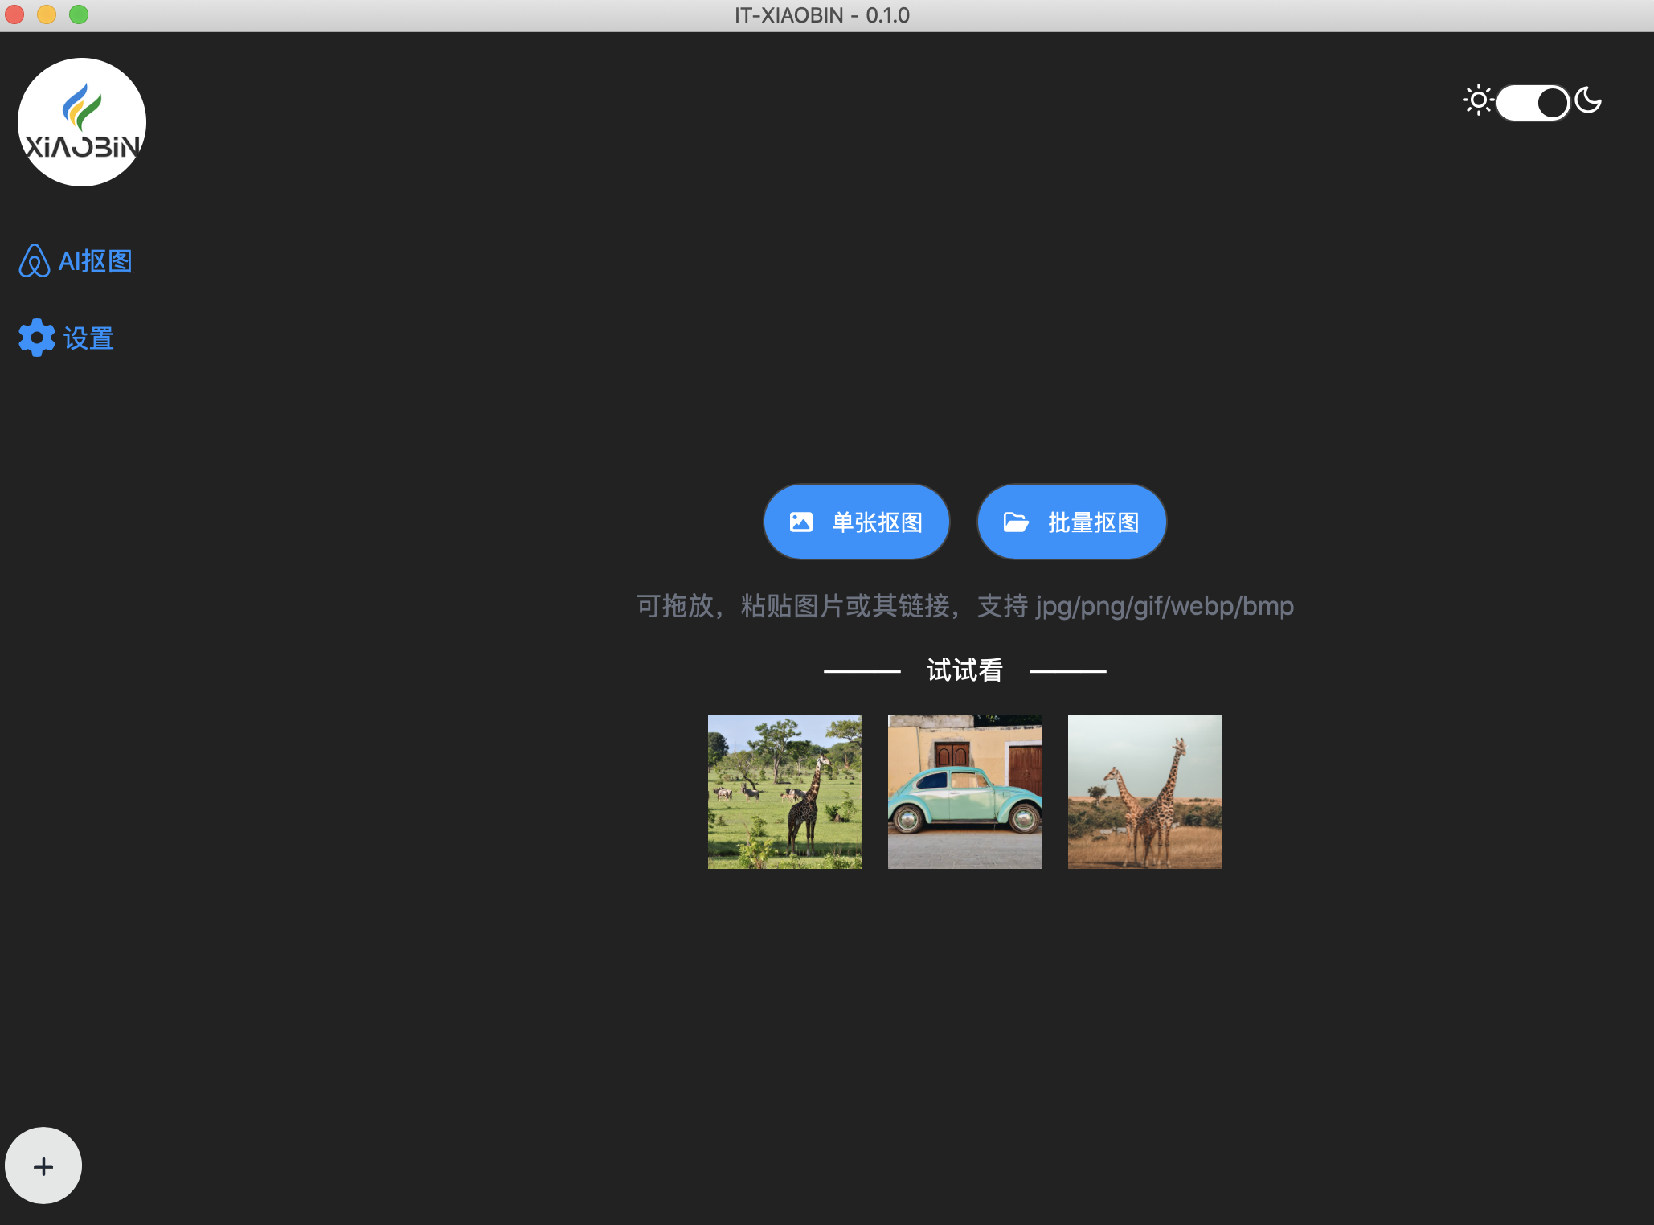Image resolution: width=1654 pixels, height=1225 pixels.
Task: Click the AI抠图 sidebar icon
Action: tap(34, 261)
